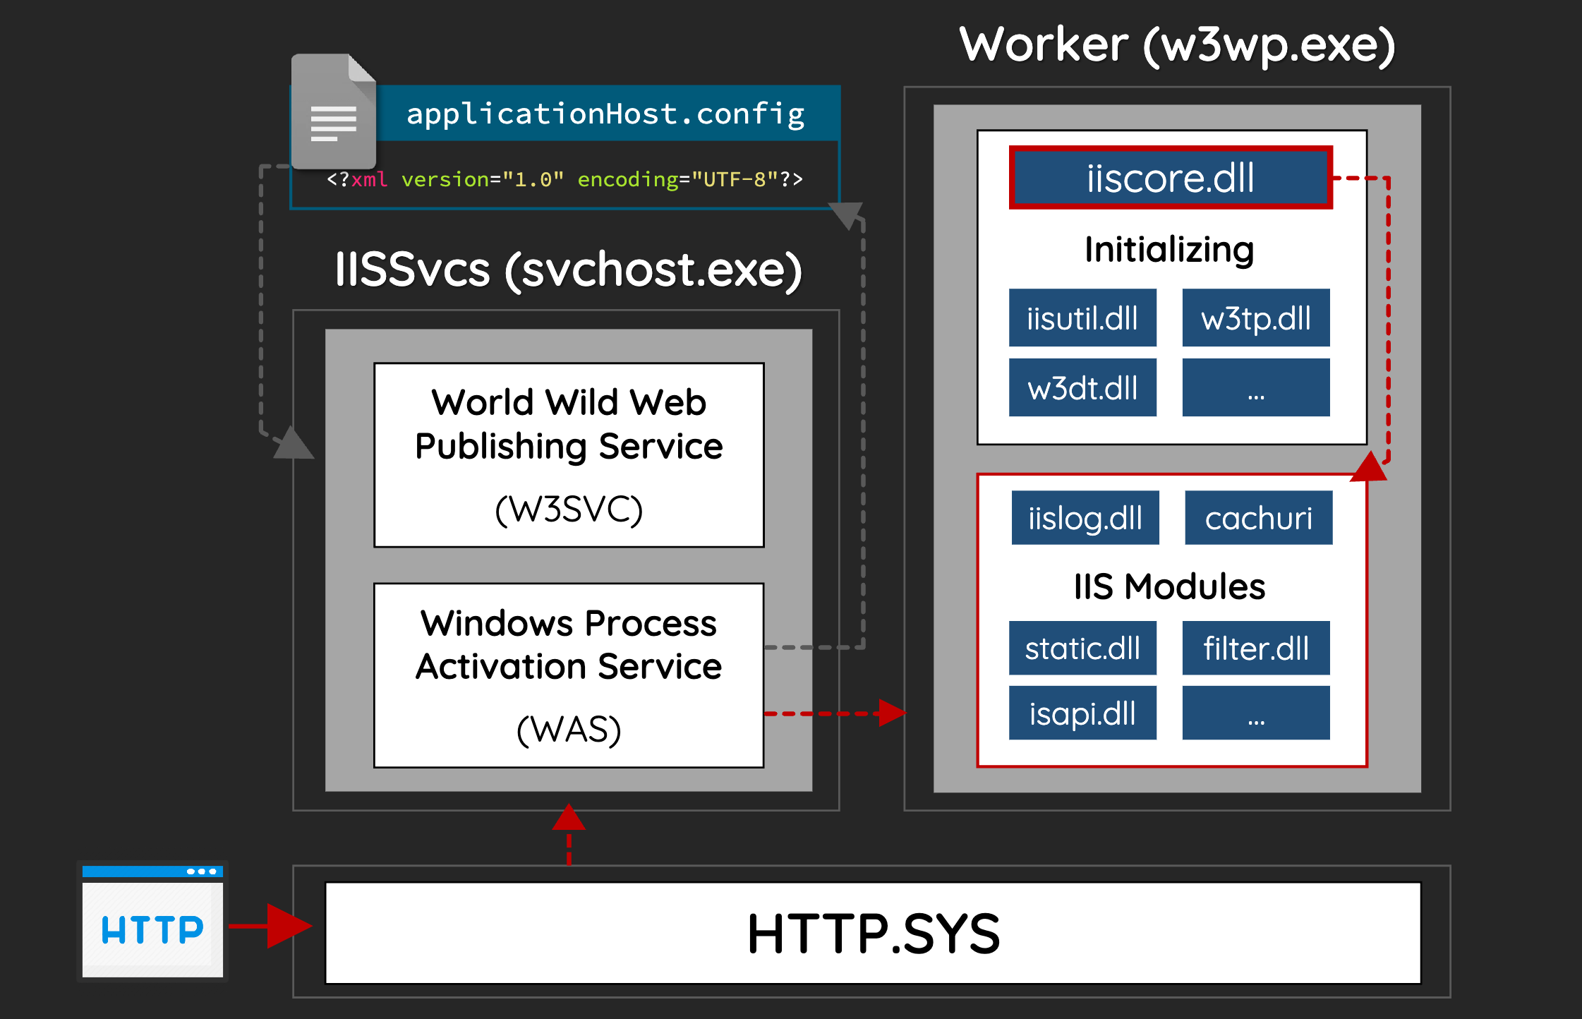Click the Worker (w3wp.exe) heading
This screenshot has width=1582, height=1019.
1177,46
